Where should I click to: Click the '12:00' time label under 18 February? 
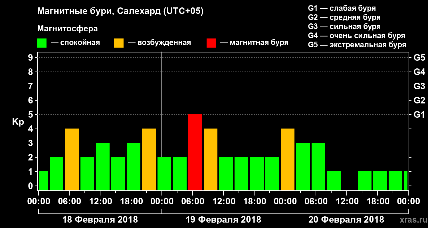click(100, 201)
